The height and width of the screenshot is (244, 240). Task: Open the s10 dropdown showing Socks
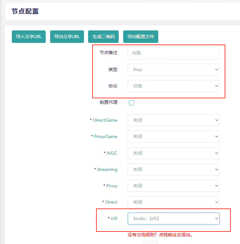click(173, 219)
